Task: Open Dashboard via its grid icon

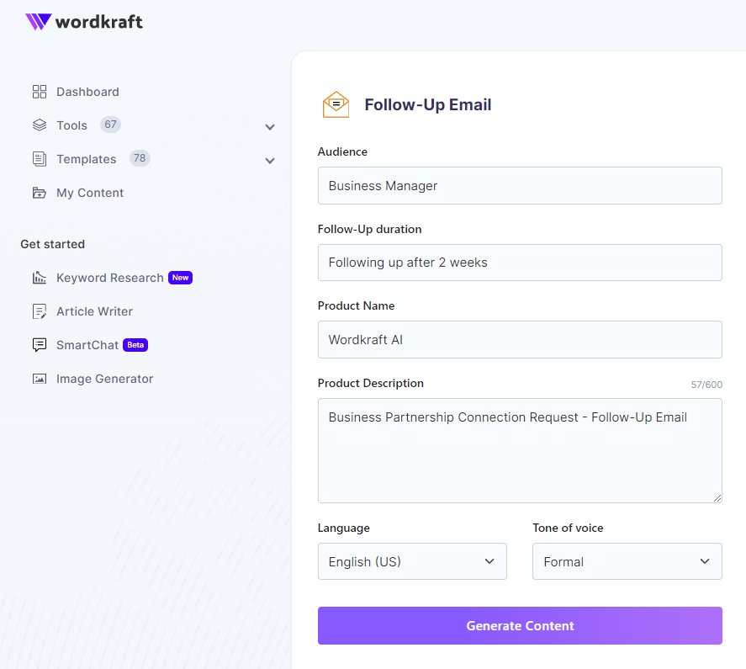Action: pyautogui.click(x=40, y=92)
